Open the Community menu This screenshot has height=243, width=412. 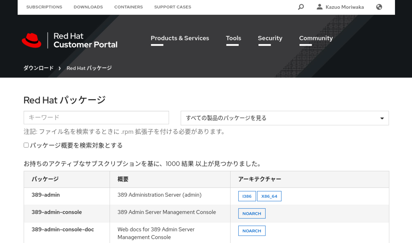pyautogui.click(x=316, y=38)
